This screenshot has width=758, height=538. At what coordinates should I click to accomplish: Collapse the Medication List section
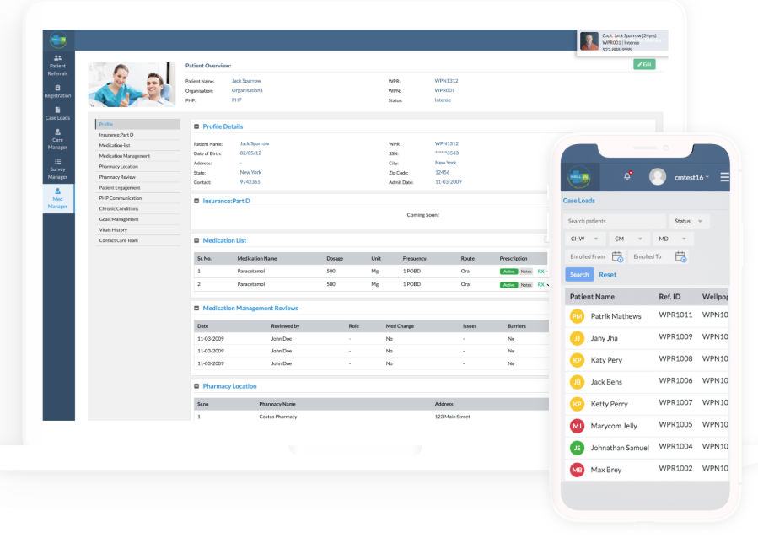tap(196, 241)
